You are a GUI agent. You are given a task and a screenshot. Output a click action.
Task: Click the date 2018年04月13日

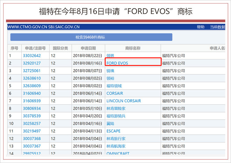pyautogui.click(x=87, y=131)
